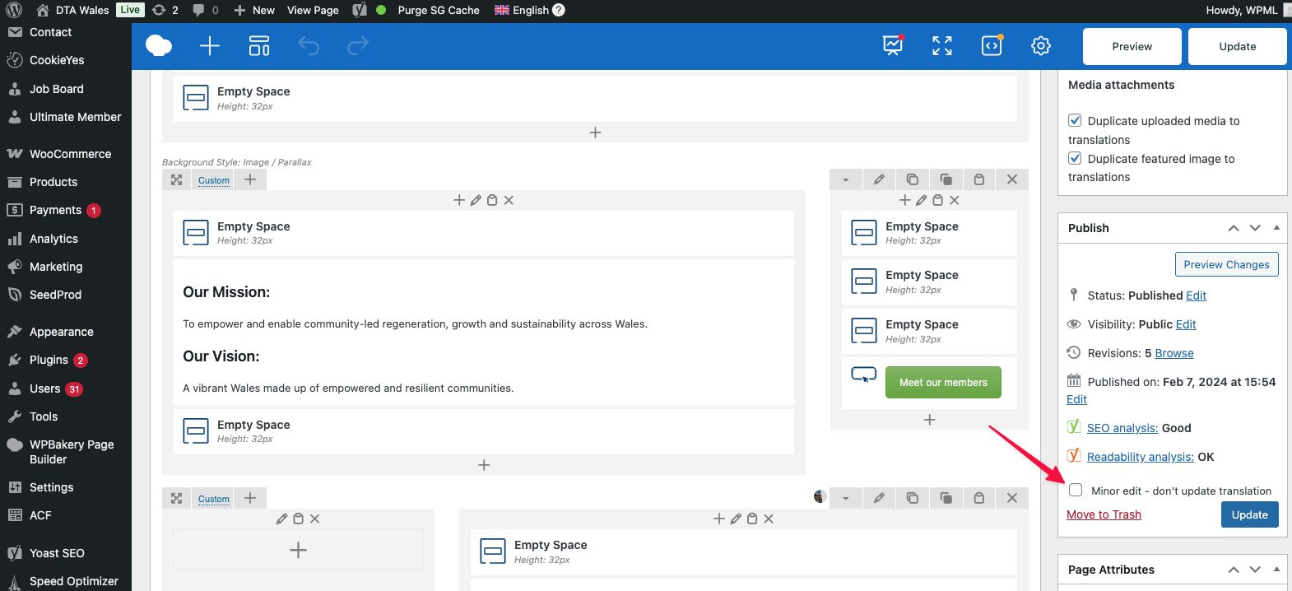Uncheck Duplicate uploaded media to translations

tap(1075, 121)
